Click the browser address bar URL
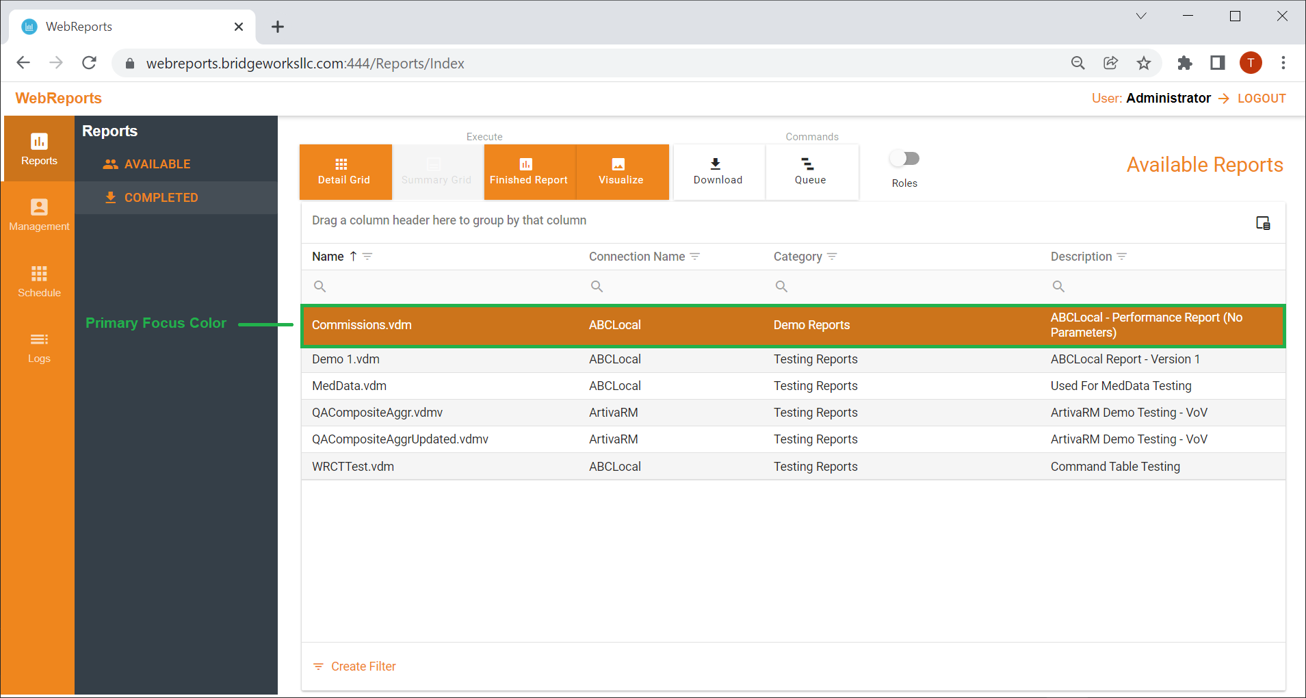1306x698 pixels. pos(305,64)
